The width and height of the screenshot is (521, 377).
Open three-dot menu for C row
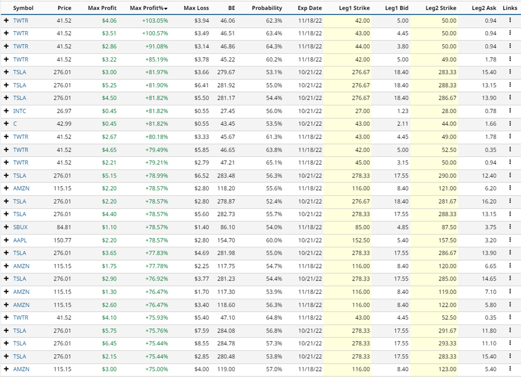click(510, 123)
